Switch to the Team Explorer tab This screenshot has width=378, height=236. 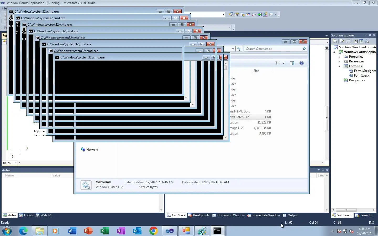click(365, 215)
